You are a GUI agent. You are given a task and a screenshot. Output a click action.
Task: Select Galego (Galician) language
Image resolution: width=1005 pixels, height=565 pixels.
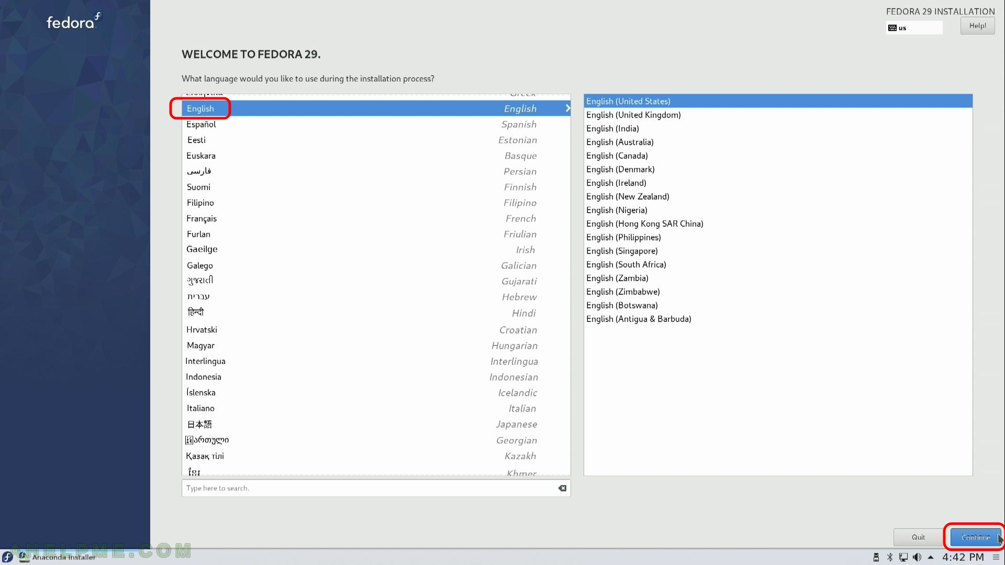point(376,265)
